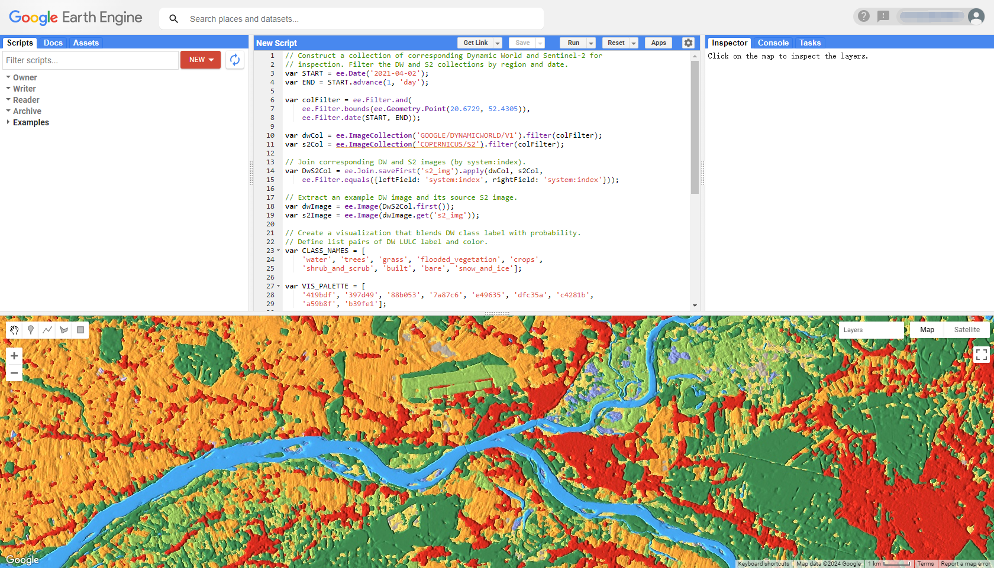Select the add marker tool

click(31, 330)
